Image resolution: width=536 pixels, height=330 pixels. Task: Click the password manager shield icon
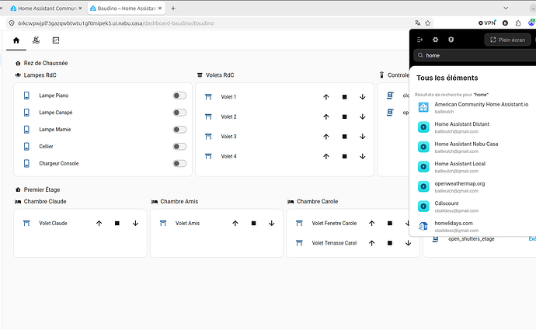click(x=451, y=40)
